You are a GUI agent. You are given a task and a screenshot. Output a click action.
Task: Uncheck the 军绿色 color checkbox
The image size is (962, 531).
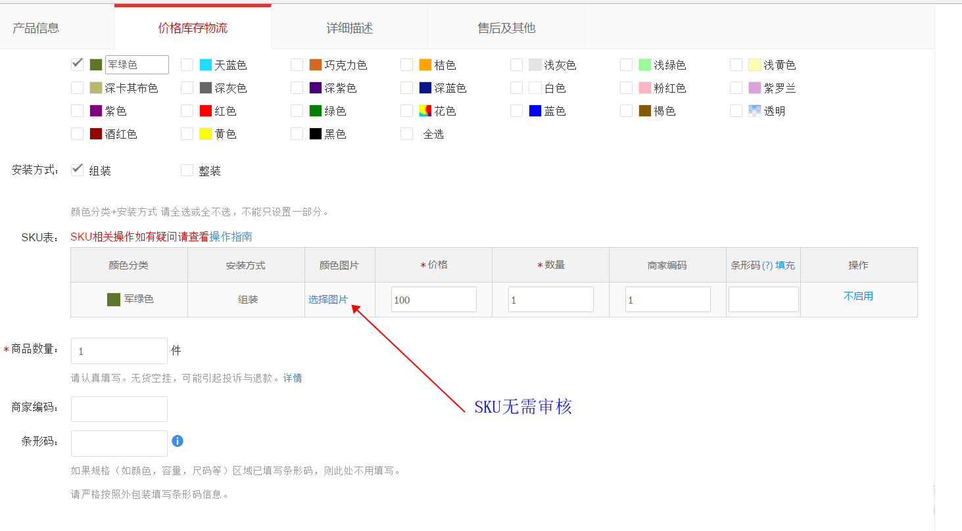(x=77, y=64)
